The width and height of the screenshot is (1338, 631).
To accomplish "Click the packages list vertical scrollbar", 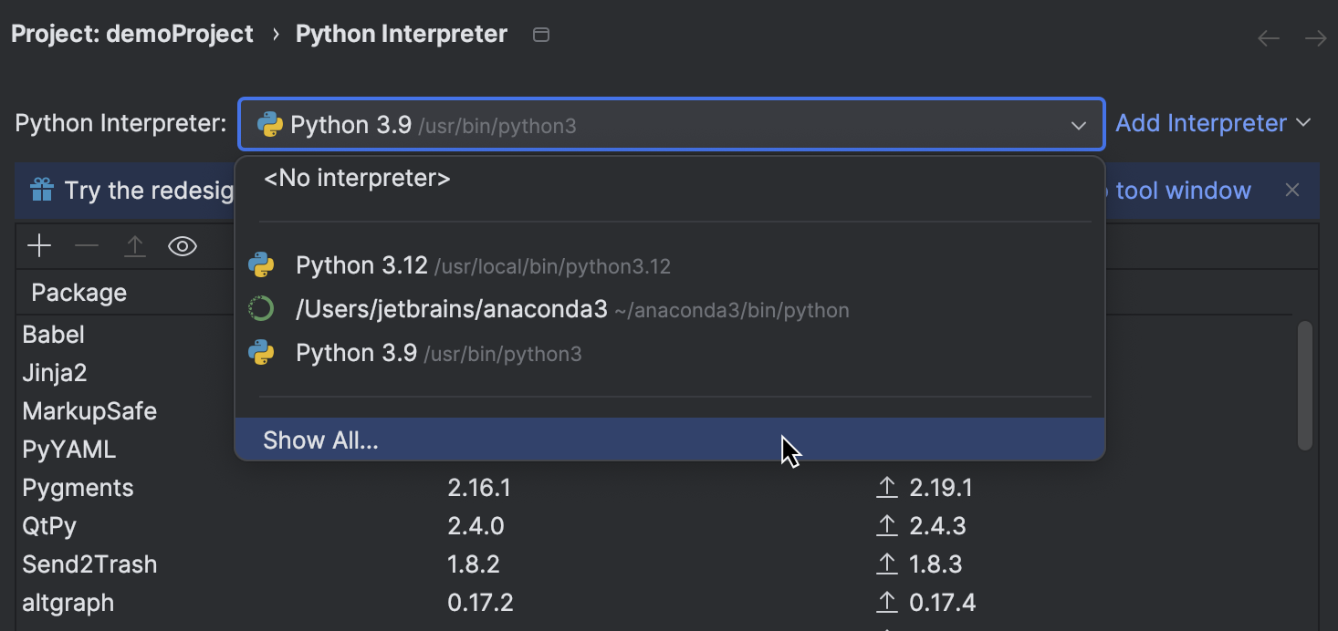I will [1304, 385].
